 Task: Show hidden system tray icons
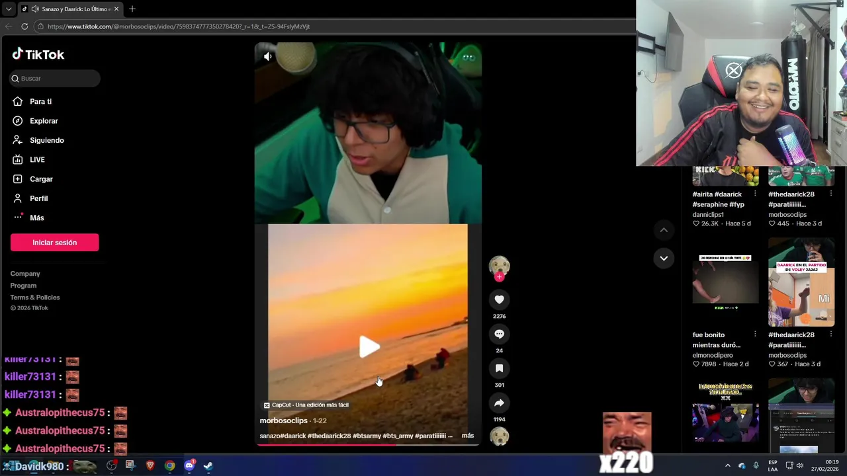(x=728, y=465)
